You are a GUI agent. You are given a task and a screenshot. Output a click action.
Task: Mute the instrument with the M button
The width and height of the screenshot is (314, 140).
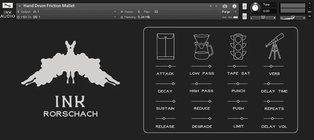245,17
